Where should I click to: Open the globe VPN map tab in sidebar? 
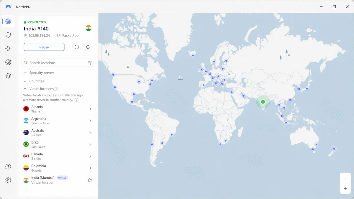(8, 21)
